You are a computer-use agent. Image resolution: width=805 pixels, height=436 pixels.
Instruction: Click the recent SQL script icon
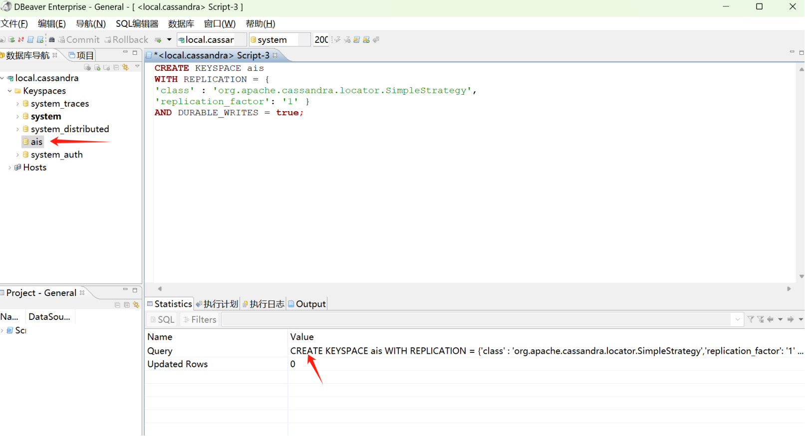click(40, 40)
